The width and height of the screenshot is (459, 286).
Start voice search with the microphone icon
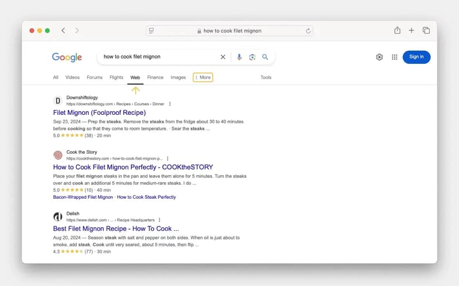click(x=239, y=57)
